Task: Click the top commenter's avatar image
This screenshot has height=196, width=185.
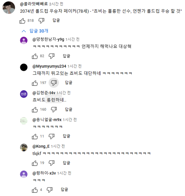Action: pos(8,8)
